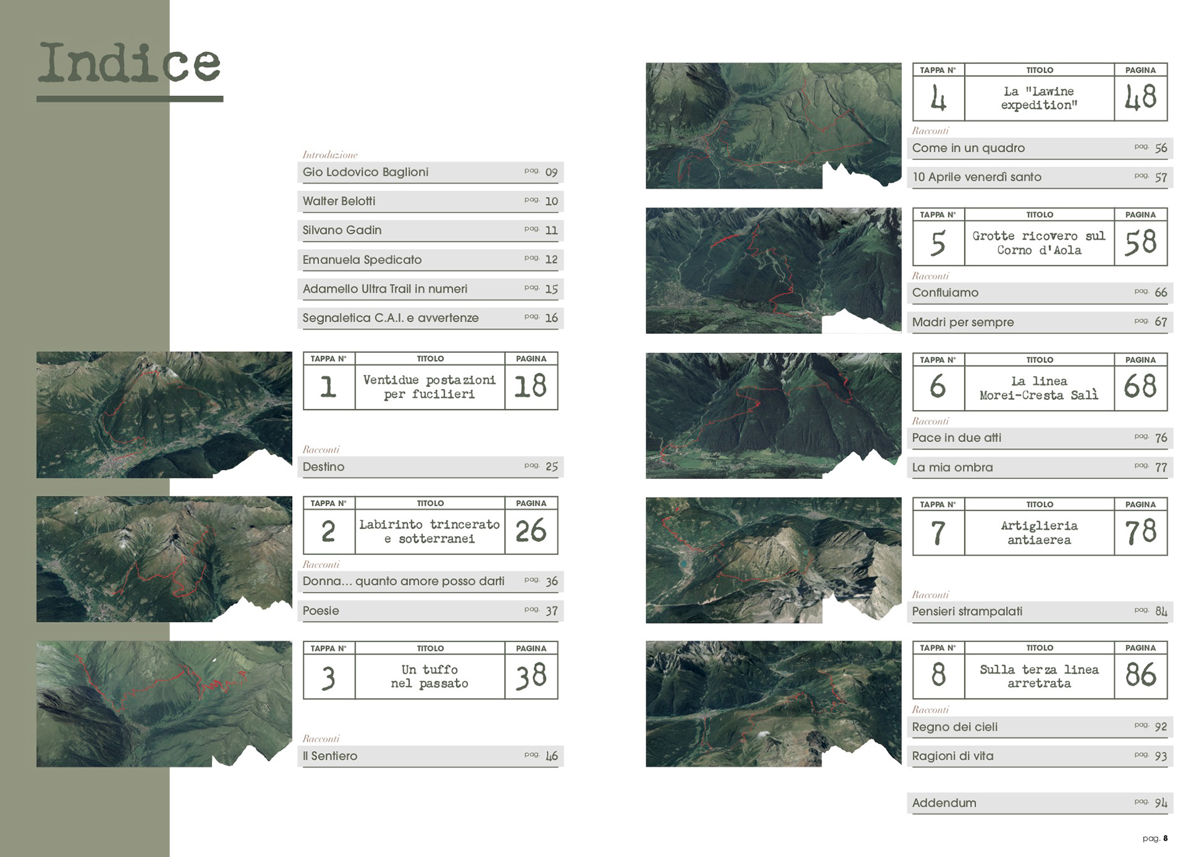Viewport: 1204px width, 857px height.
Task: Click the stage number 7 box
Action: point(939,533)
